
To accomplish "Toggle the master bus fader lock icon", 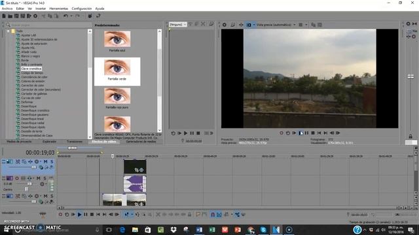I will 410,136.
